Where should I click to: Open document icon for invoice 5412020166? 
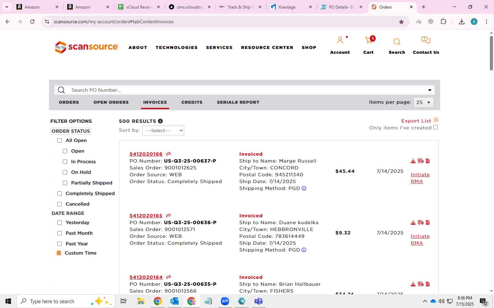coord(428,161)
